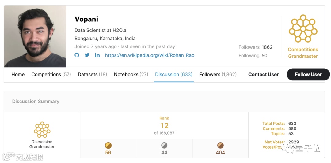331x163 pixels.
Task: Click the Competitions Grandmaster badge icon
Action: [x=303, y=28]
